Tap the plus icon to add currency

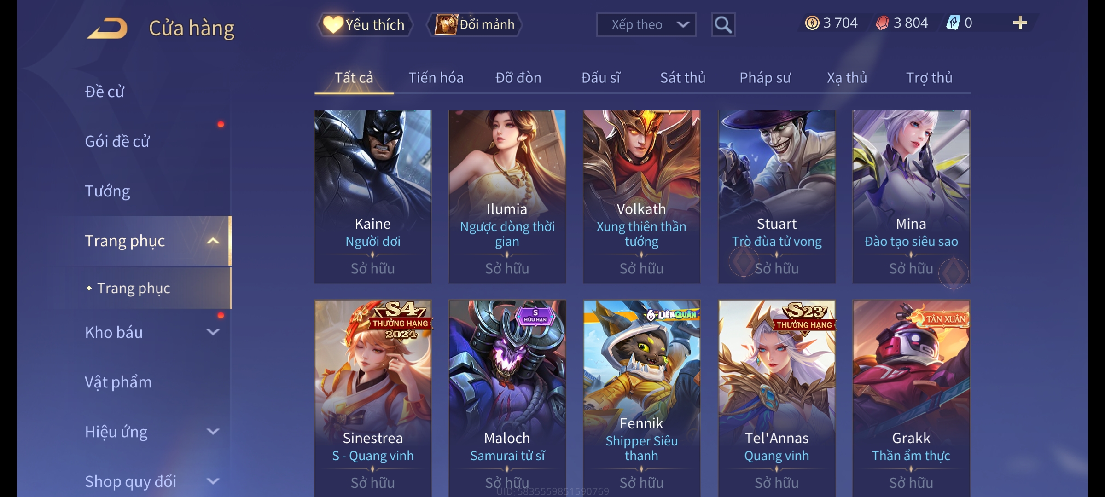click(x=1020, y=23)
